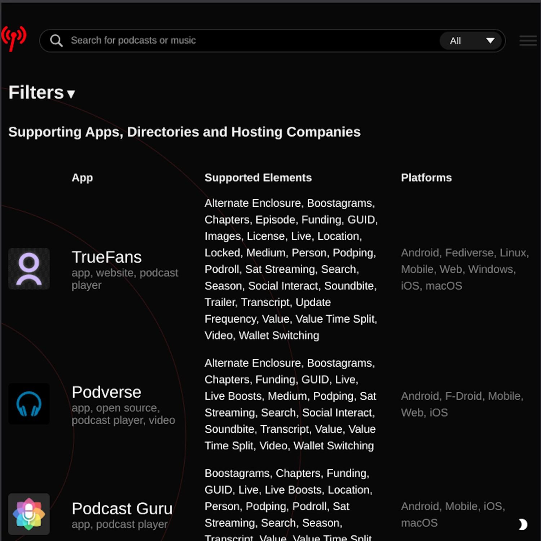Screen dimensions: 541x541
Task: Open the Podcast Guru app link
Action: [122, 509]
